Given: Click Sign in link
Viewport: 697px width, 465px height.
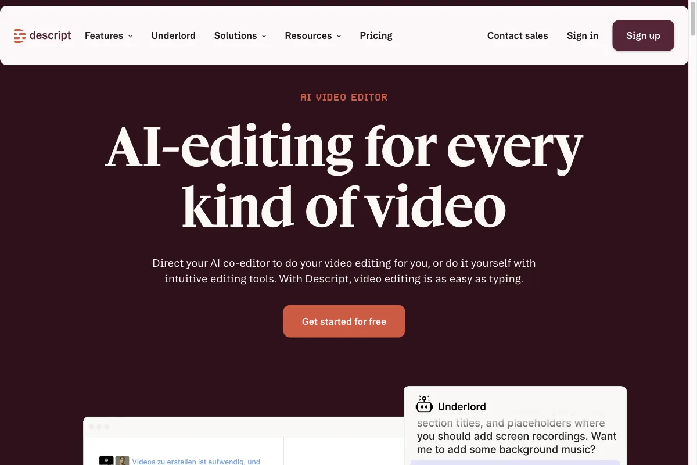Looking at the screenshot, I should click(x=583, y=35).
